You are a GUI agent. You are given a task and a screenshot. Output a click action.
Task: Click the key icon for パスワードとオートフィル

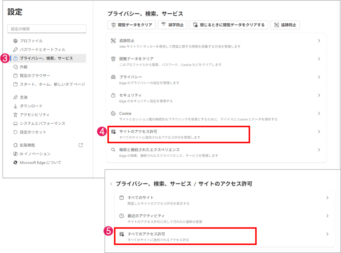[15, 50]
